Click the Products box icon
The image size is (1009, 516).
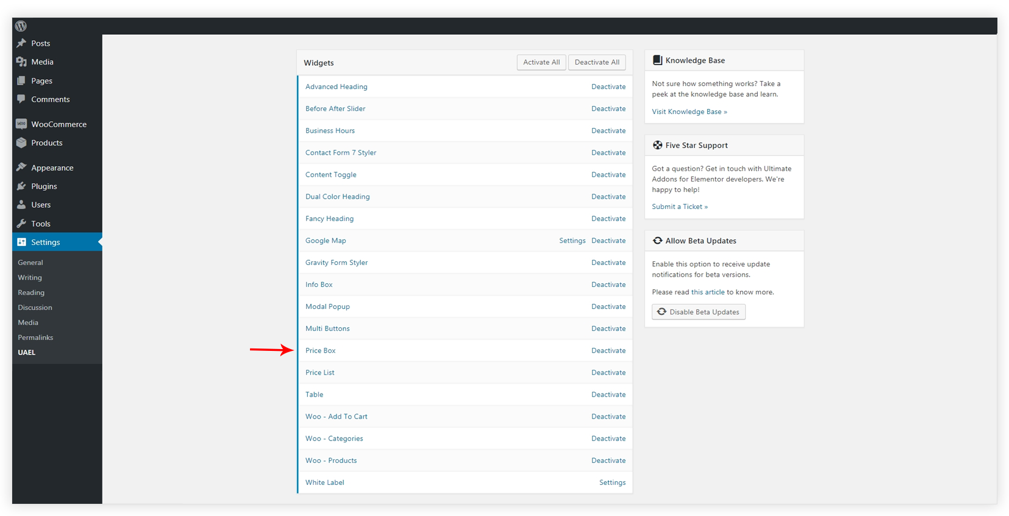coord(21,143)
